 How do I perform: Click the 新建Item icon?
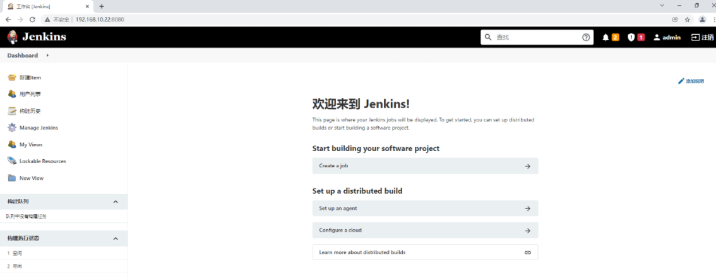tap(12, 77)
